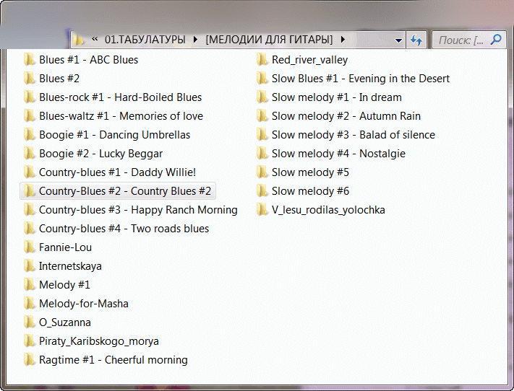The width and height of the screenshot is (514, 391).
Task: Select 'Slow melody #1 - In dream' name
Action: point(337,97)
